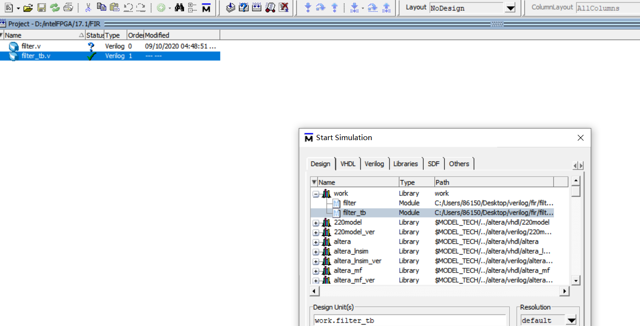Image resolution: width=640 pixels, height=326 pixels.
Task: Click the Undo toolbar icon
Action: pos(128,8)
